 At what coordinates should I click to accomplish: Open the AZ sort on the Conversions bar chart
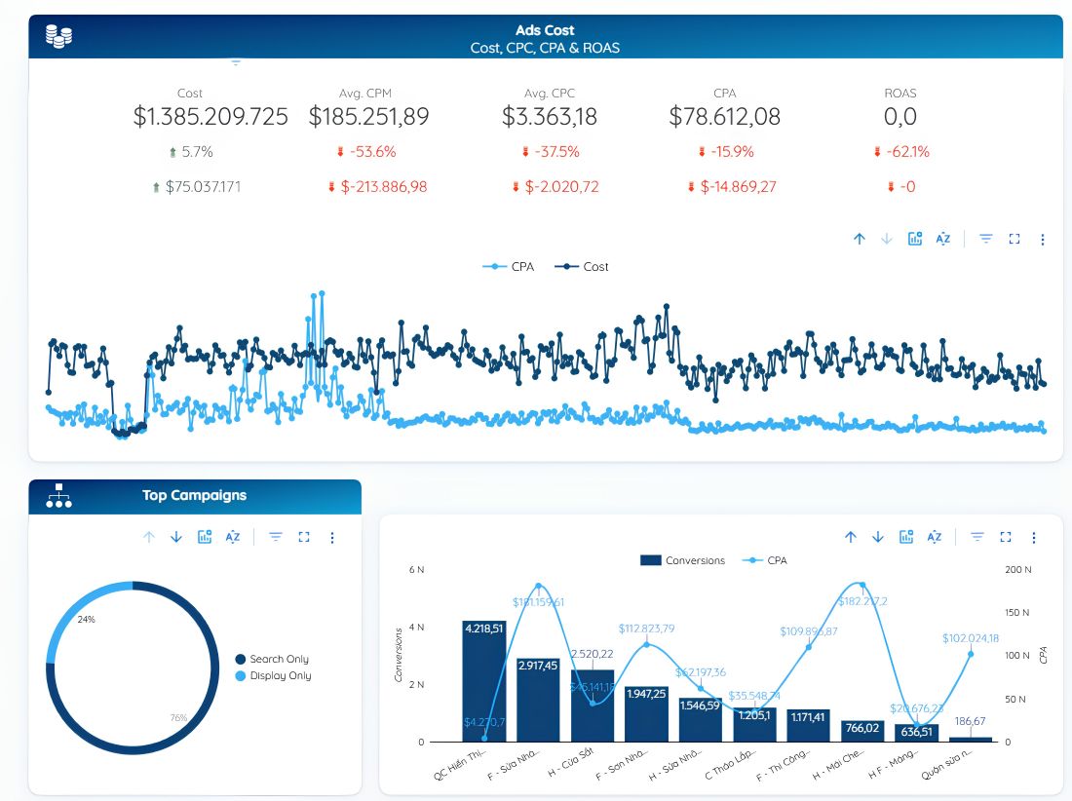click(934, 537)
